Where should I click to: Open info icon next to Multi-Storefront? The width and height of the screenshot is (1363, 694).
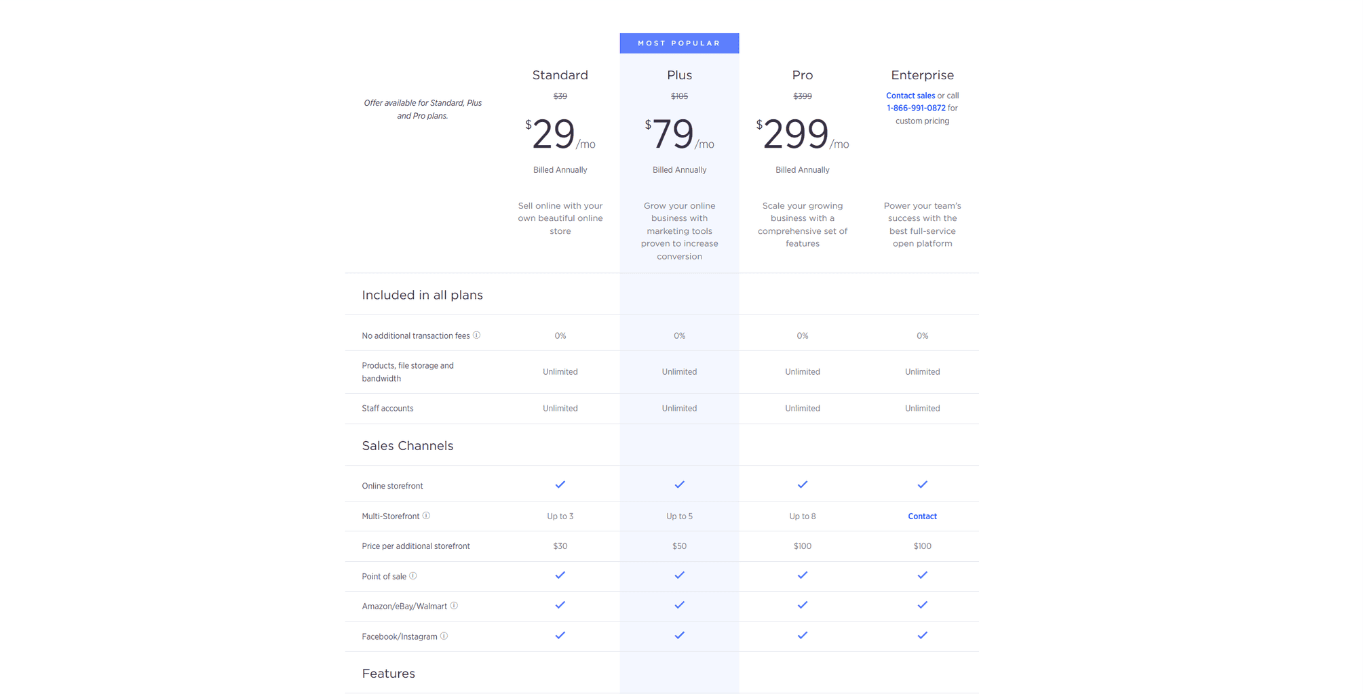pyautogui.click(x=426, y=516)
